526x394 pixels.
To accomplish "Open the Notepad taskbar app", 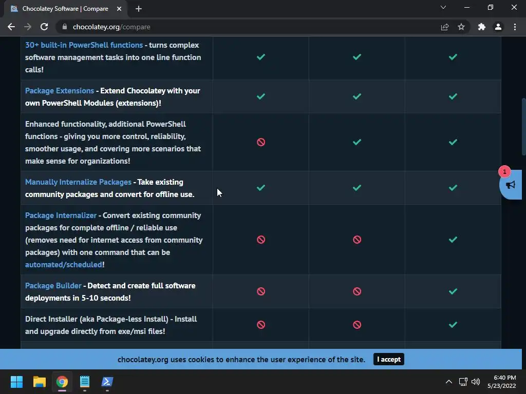I will (85, 382).
